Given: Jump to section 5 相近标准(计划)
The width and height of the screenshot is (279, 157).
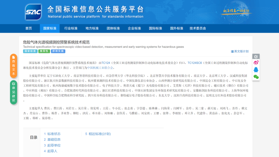Looking at the screenshot, I should pos(98,134).
